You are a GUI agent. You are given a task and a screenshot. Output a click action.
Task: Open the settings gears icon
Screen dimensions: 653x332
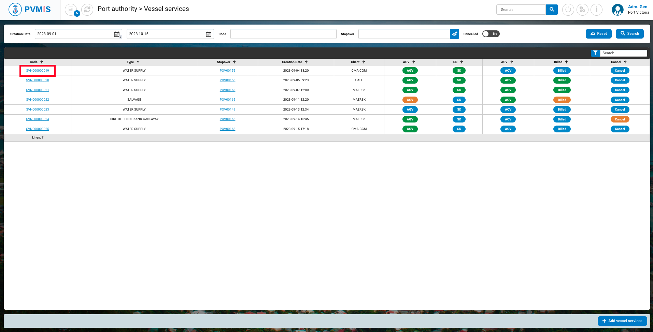pos(582,10)
